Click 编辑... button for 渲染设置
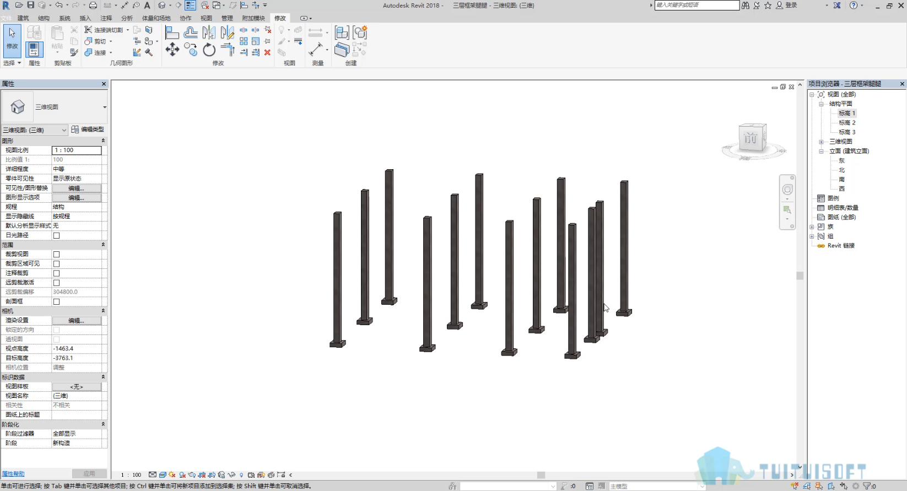The image size is (907, 491). click(77, 321)
